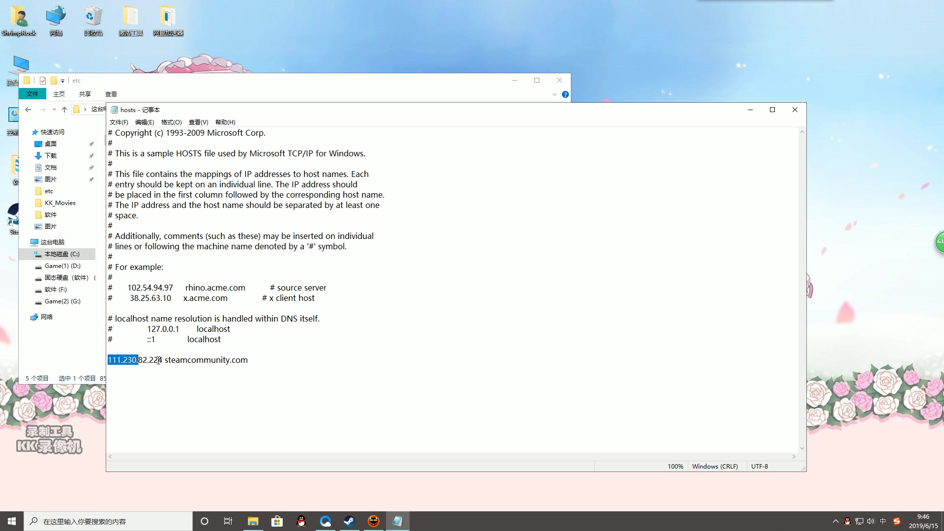The width and height of the screenshot is (944, 531).
Task: Open the 激活工具 desktop folder
Action: [x=131, y=21]
